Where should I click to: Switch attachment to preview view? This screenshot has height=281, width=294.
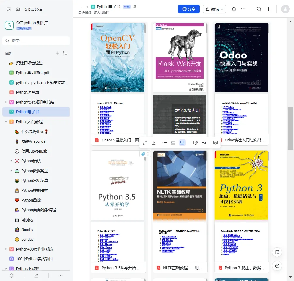pyautogui.click(x=182, y=143)
